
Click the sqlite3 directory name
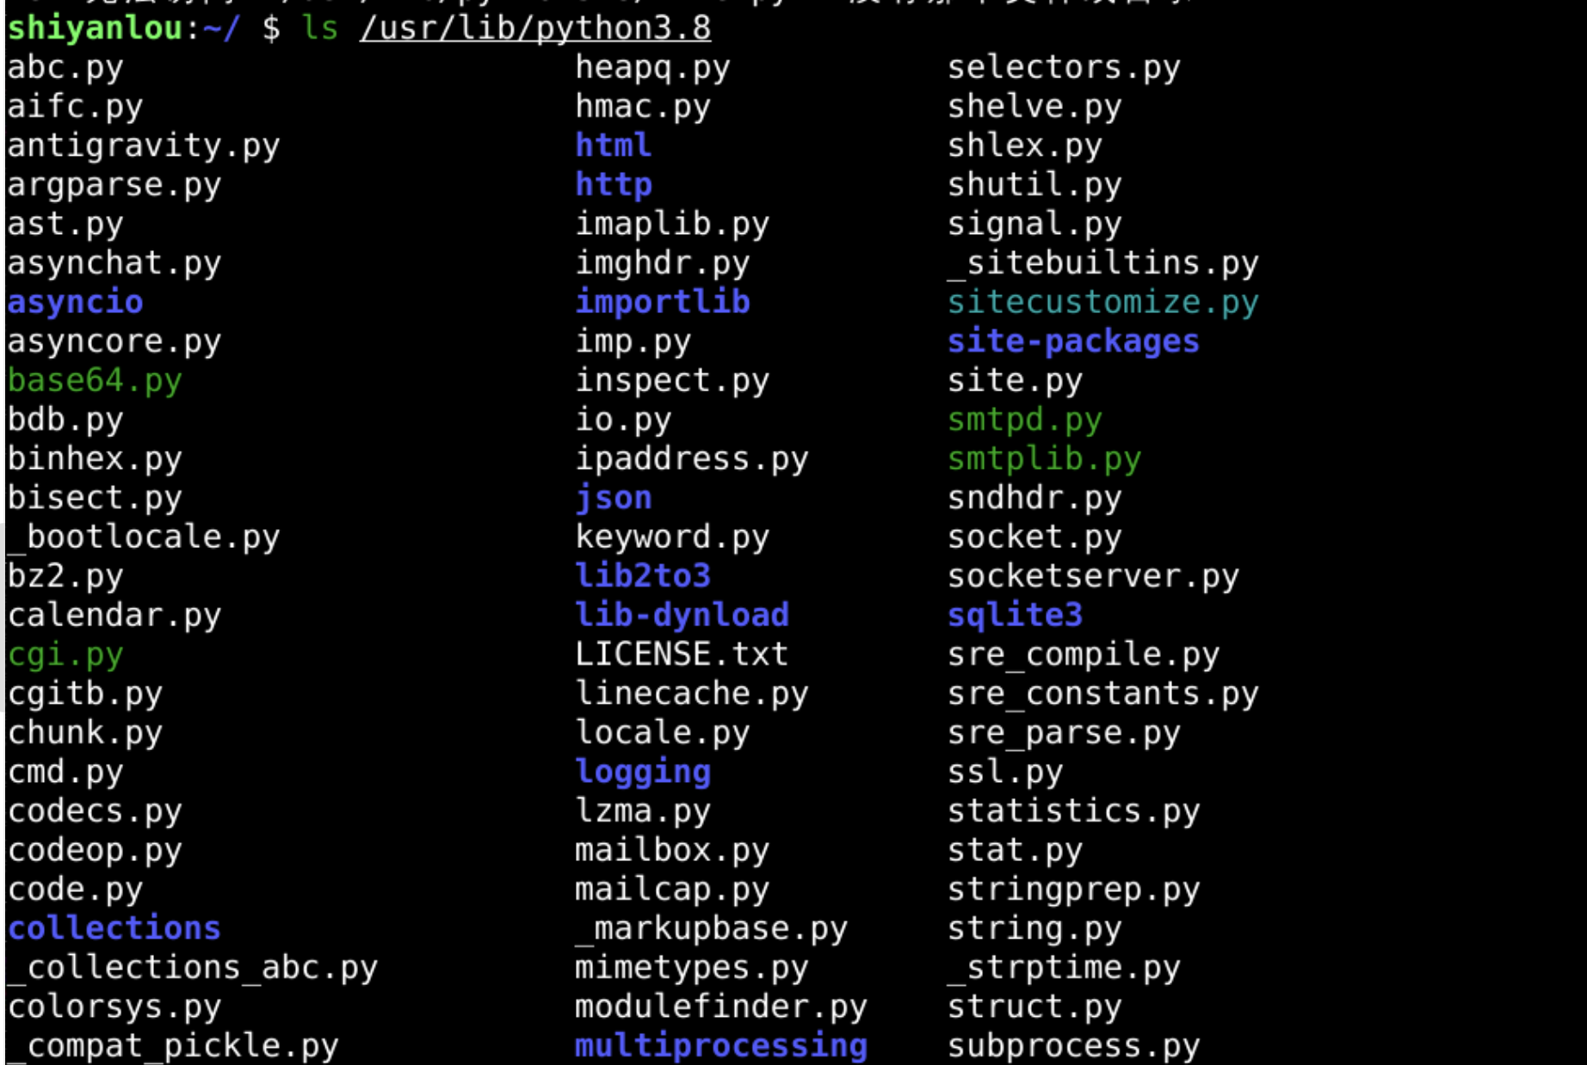pyautogui.click(x=1015, y=615)
